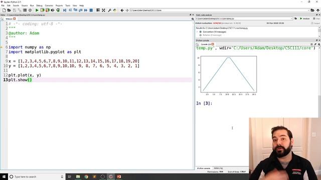321x180 pixels.
Task: Step out until the function returns
Action: (x=80, y=10)
